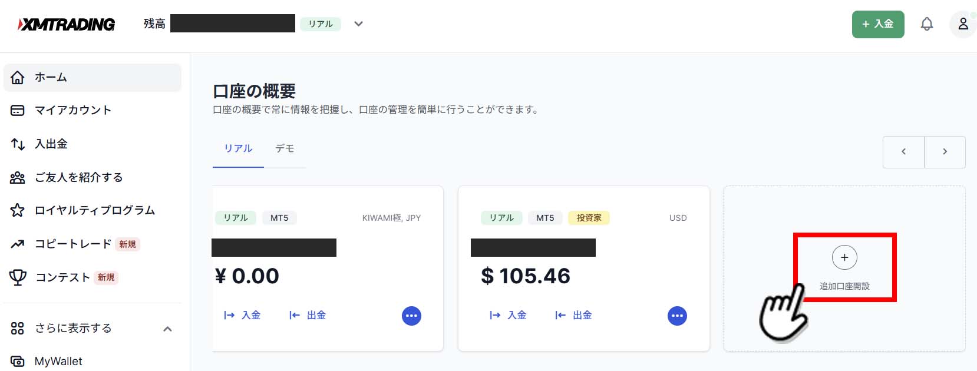Click the green 入金 button in header
Viewport: 977px width, 371px height.
click(x=877, y=24)
